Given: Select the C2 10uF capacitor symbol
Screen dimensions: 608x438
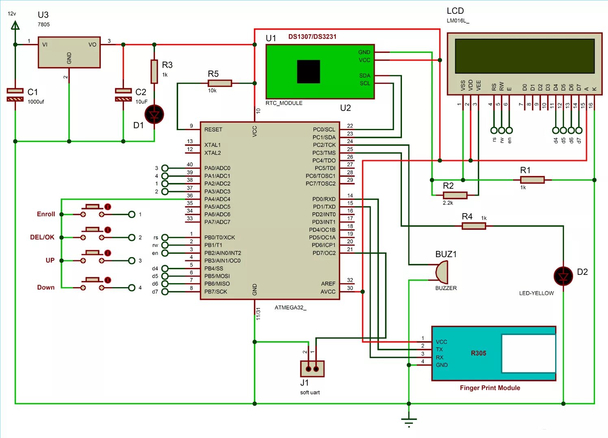Looking at the screenshot, I should 123,95.
